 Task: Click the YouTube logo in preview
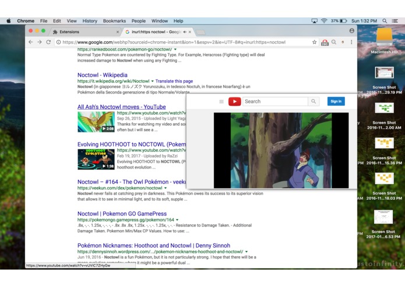(234, 102)
